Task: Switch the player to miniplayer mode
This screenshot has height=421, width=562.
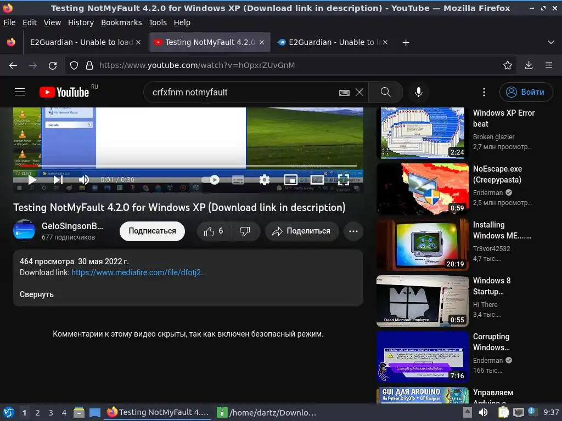Action: (291, 180)
